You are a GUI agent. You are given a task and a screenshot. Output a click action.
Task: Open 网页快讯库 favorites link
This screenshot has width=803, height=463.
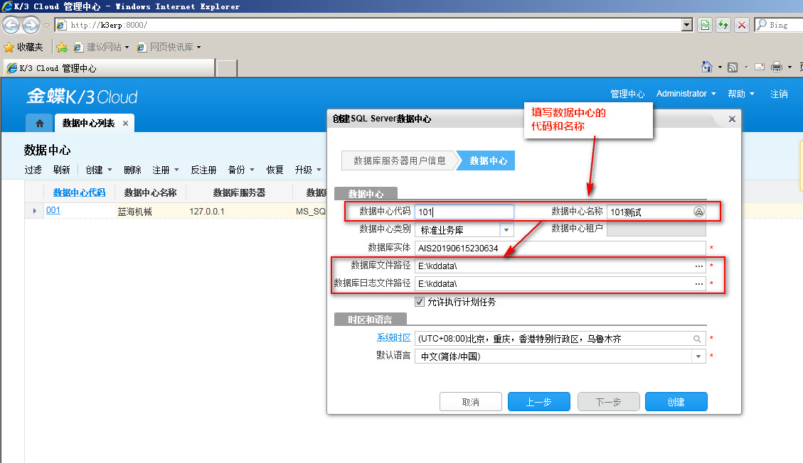click(x=169, y=47)
